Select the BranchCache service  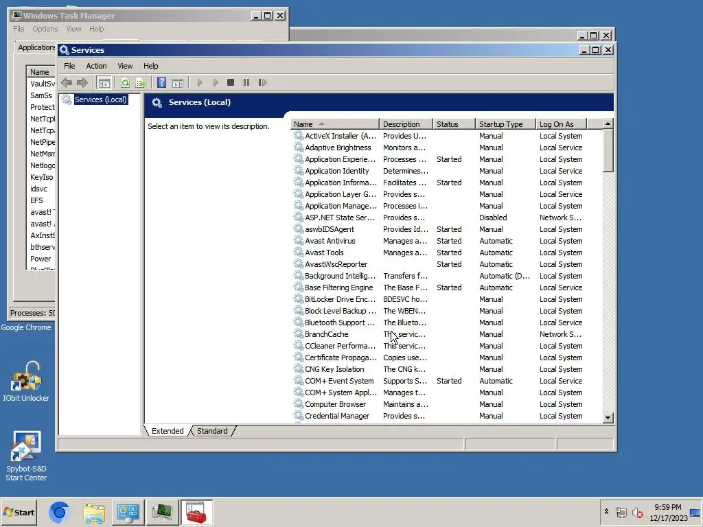(x=446, y=334)
